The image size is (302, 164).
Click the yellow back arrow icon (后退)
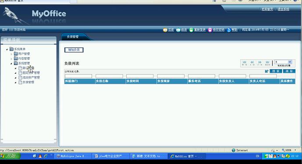tap(165, 30)
